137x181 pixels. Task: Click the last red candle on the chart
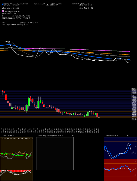click(99, 117)
